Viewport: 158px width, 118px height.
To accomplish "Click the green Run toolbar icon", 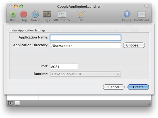I will [x=13, y=14].
